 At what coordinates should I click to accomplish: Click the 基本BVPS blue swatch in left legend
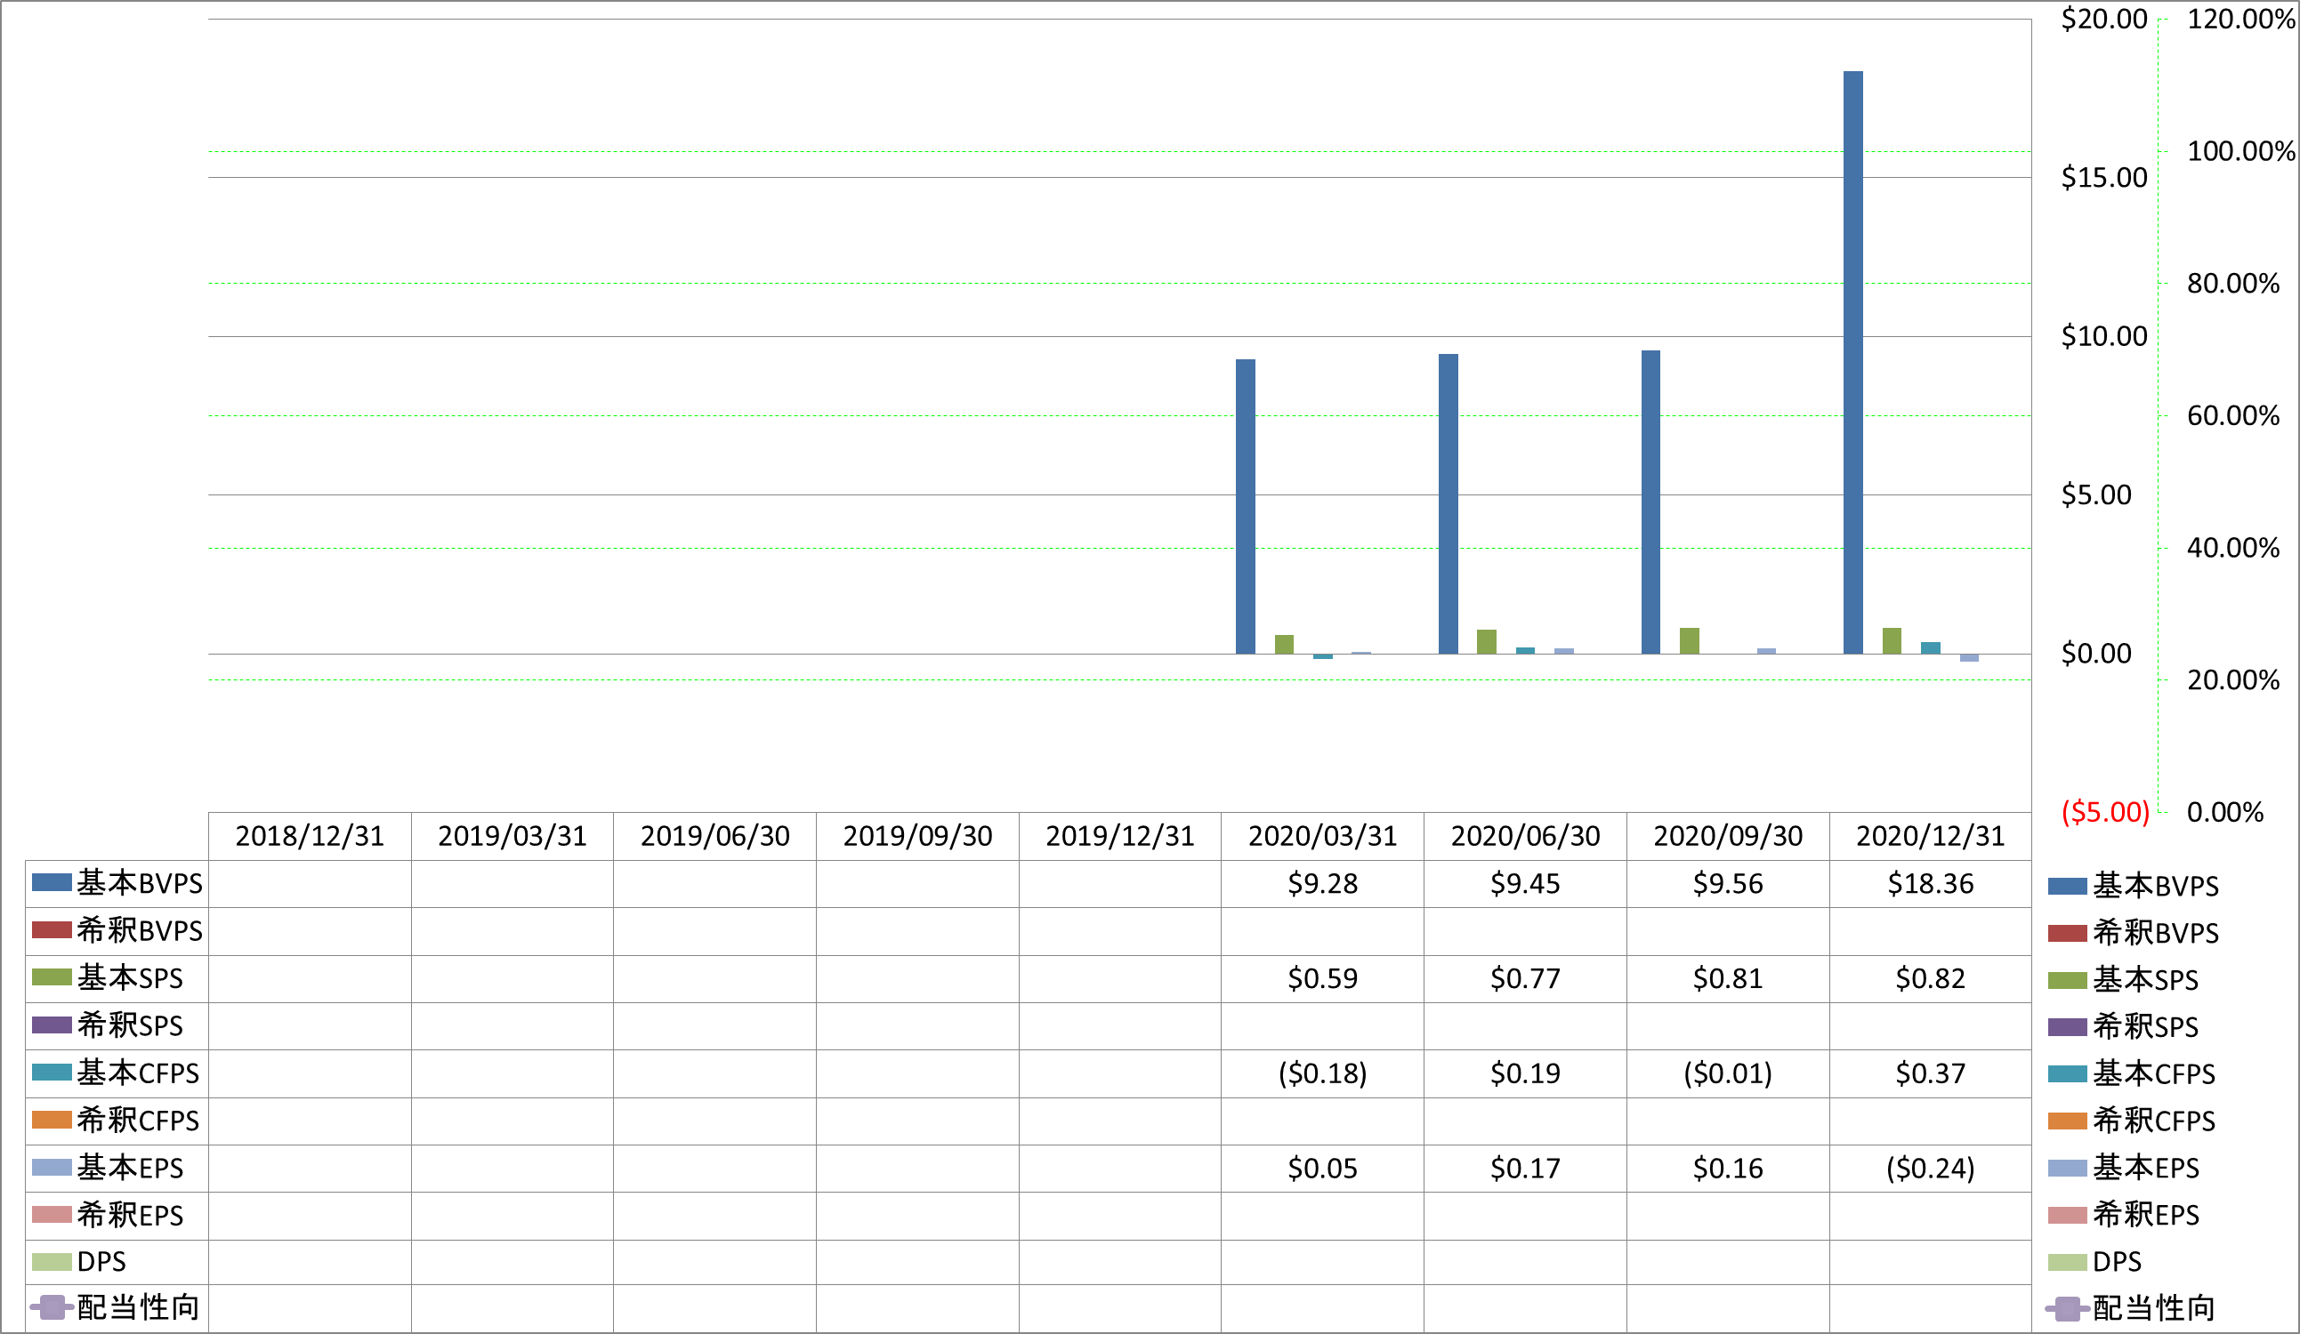[x=51, y=882]
